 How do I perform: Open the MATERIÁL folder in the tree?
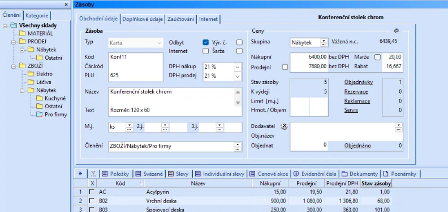point(36,33)
